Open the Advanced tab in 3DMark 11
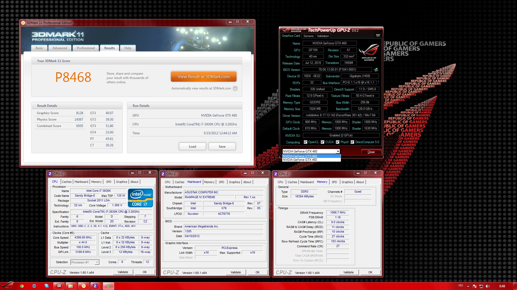The width and height of the screenshot is (517, 290). [x=60, y=48]
